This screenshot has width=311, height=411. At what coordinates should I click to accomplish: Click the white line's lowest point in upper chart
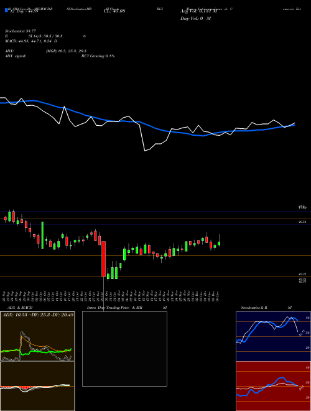click(x=145, y=151)
